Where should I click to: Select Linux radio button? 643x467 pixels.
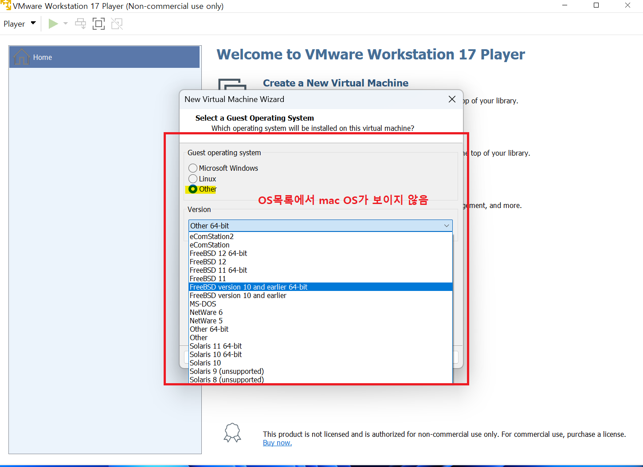coord(193,179)
